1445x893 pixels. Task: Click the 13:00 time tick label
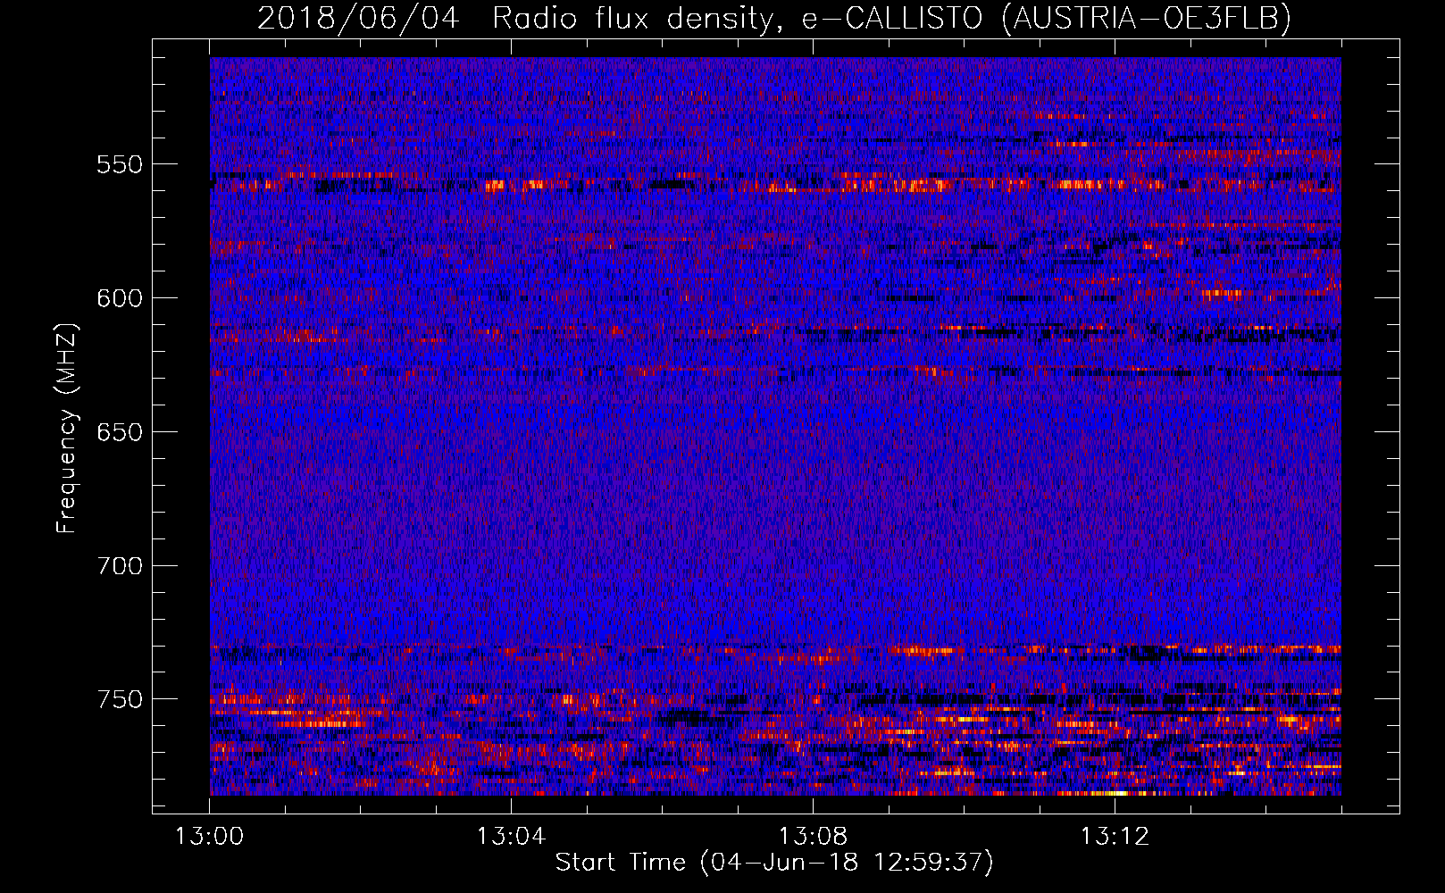click(x=209, y=837)
